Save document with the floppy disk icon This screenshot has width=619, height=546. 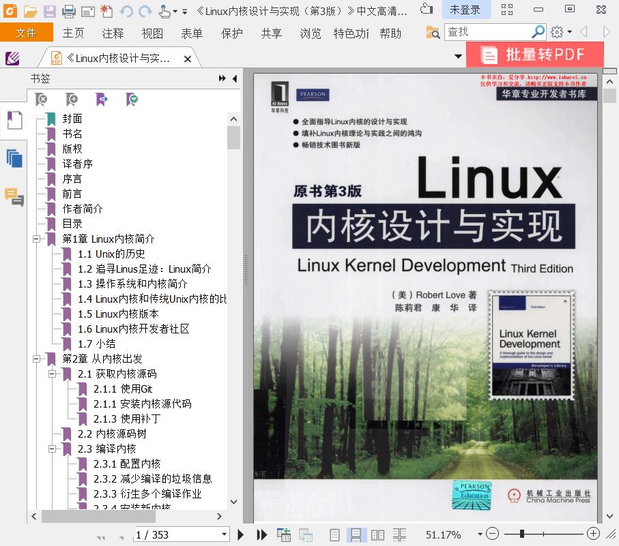pyautogui.click(x=49, y=11)
